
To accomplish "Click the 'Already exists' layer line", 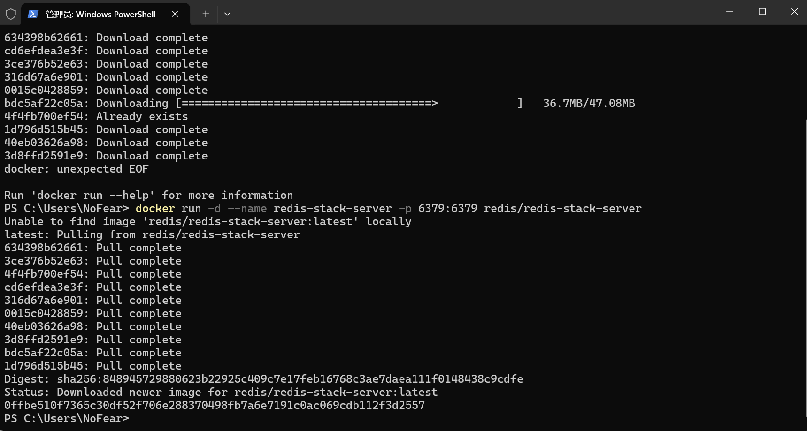I will 95,116.
